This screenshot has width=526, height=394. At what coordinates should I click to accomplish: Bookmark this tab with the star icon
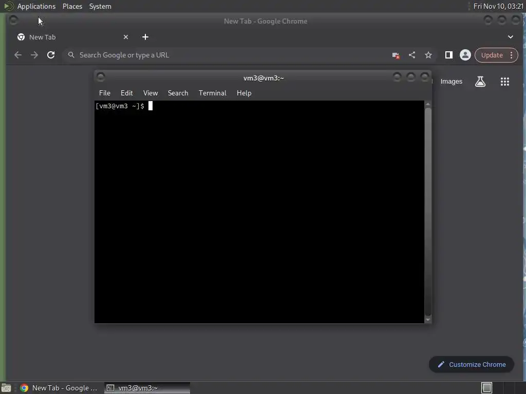point(428,55)
